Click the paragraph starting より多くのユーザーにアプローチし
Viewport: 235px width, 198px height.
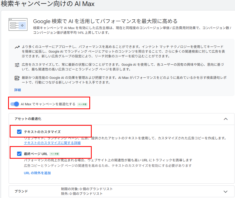[123, 51]
